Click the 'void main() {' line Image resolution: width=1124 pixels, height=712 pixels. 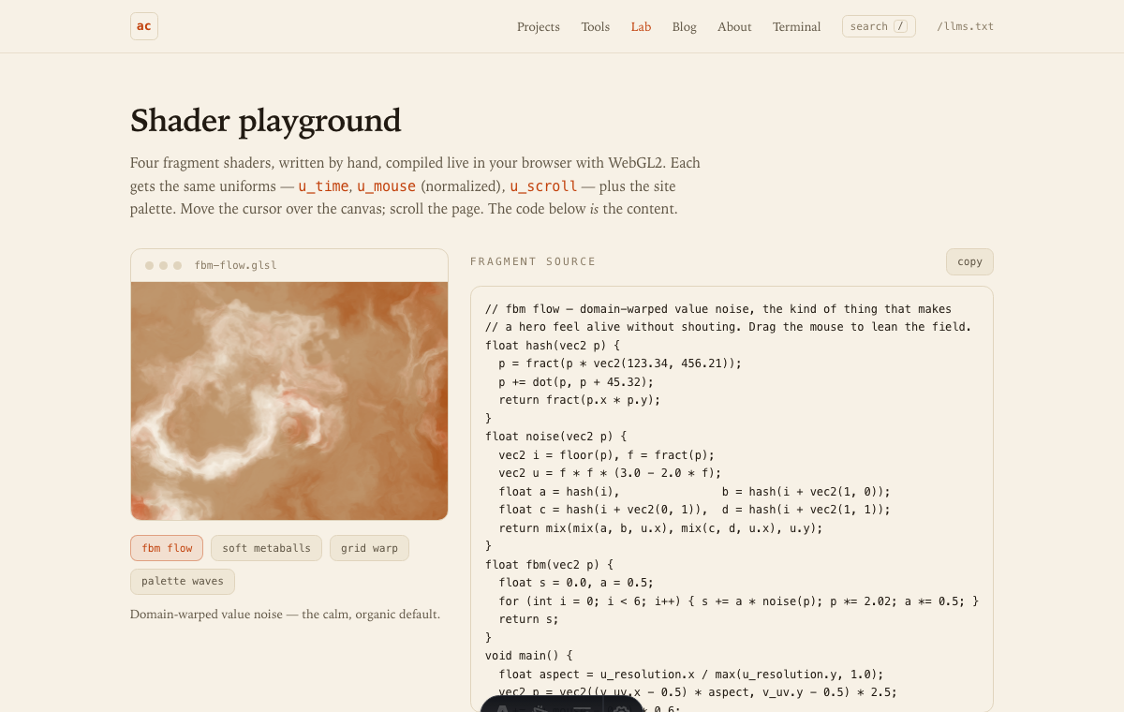[528, 656]
